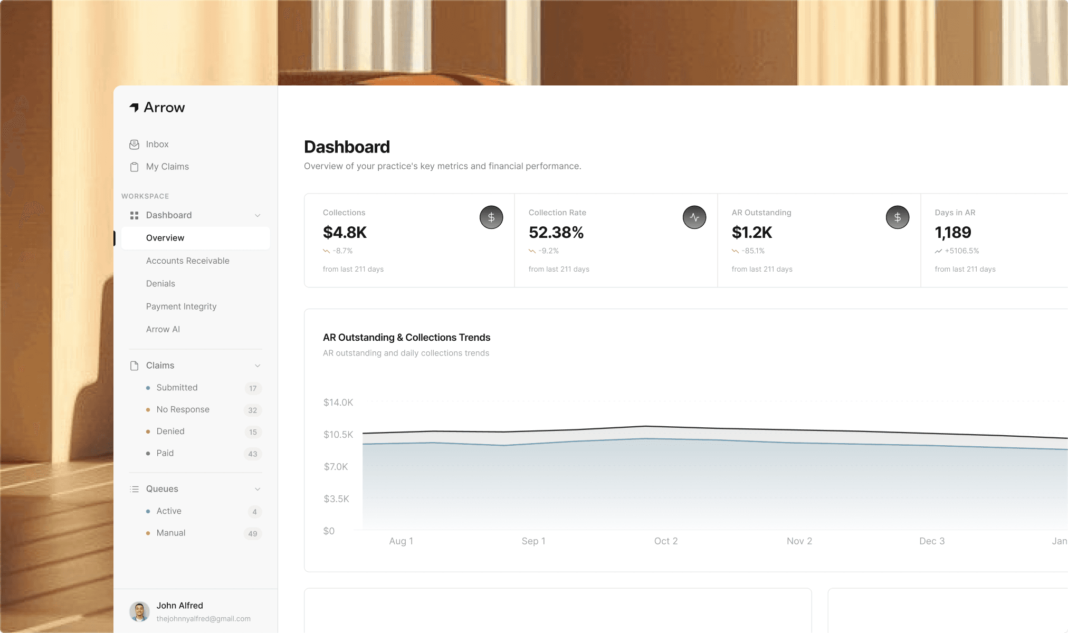Open Accounts Receivable page
1068x633 pixels.
pos(187,261)
